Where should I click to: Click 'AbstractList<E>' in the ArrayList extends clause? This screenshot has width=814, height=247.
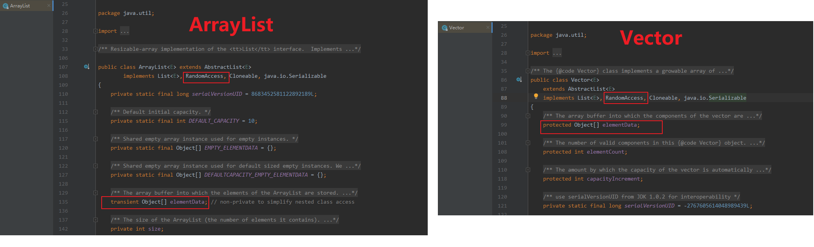[228, 67]
